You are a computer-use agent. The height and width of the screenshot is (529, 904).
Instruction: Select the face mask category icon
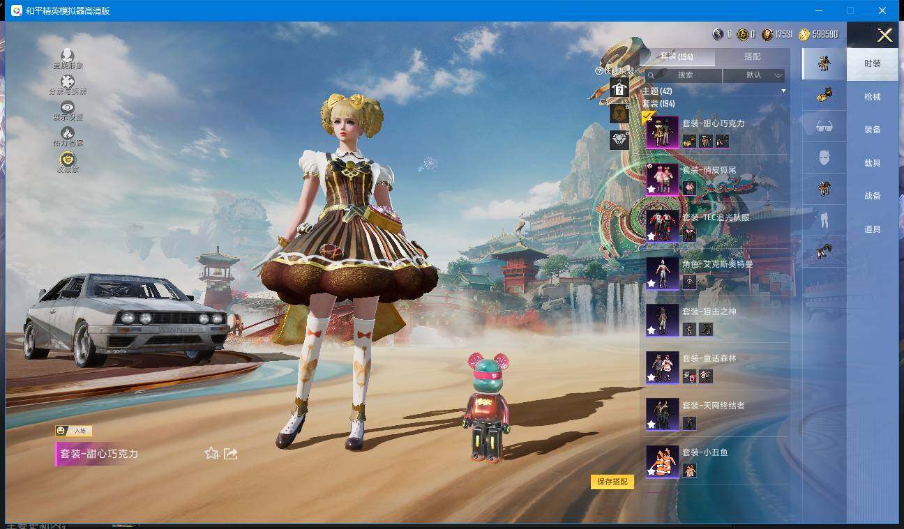pyautogui.click(x=824, y=158)
